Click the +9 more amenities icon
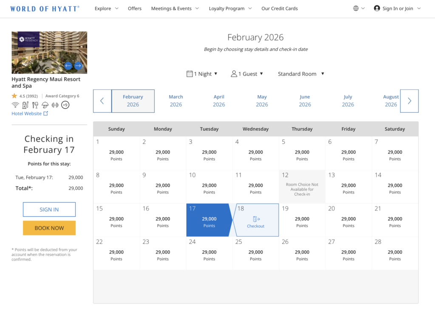Image resolution: width=435 pixels, height=311 pixels. pyautogui.click(x=65, y=105)
